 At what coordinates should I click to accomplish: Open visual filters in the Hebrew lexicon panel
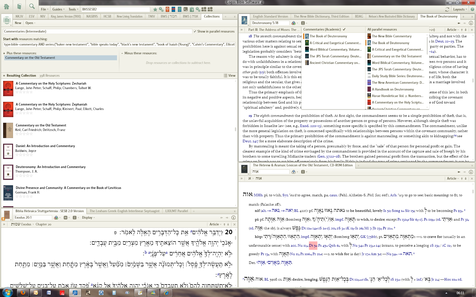click(294, 172)
